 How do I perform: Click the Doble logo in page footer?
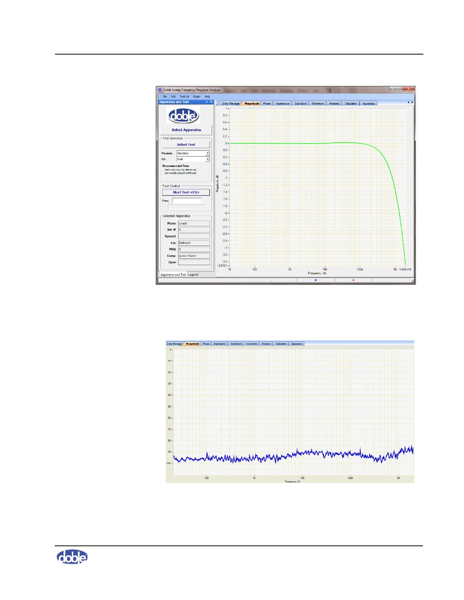tap(72, 556)
